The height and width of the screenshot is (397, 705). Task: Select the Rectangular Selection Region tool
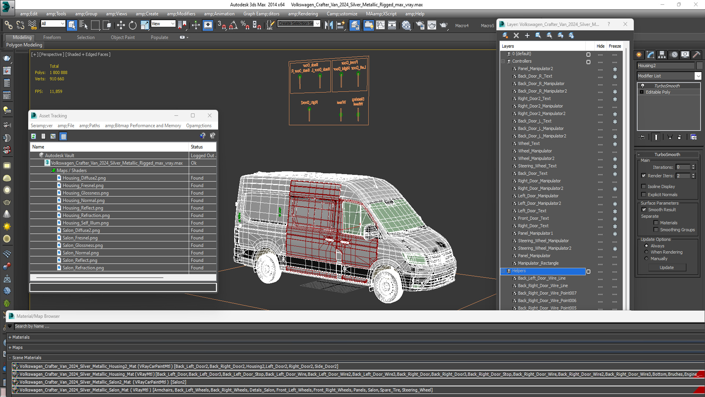(x=95, y=25)
